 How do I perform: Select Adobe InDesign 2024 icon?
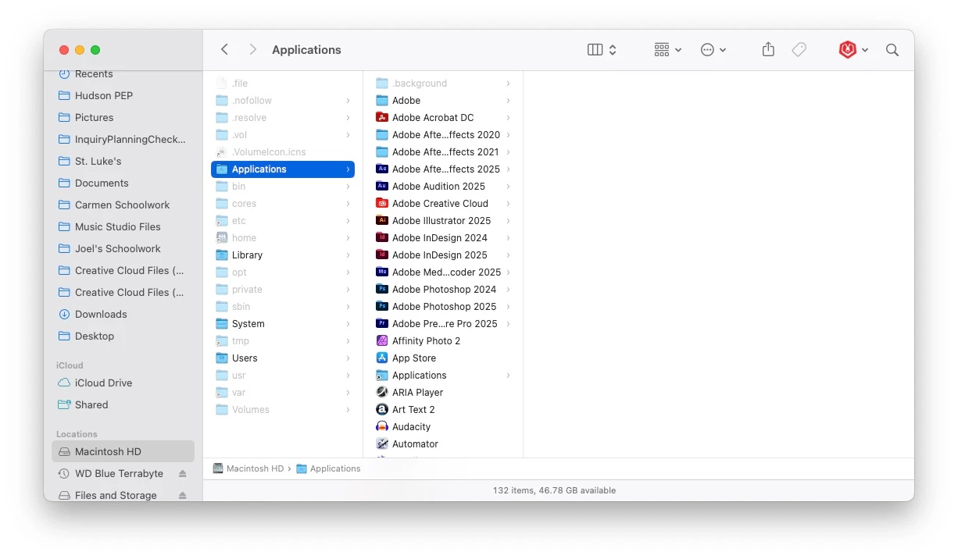pyautogui.click(x=382, y=237)
